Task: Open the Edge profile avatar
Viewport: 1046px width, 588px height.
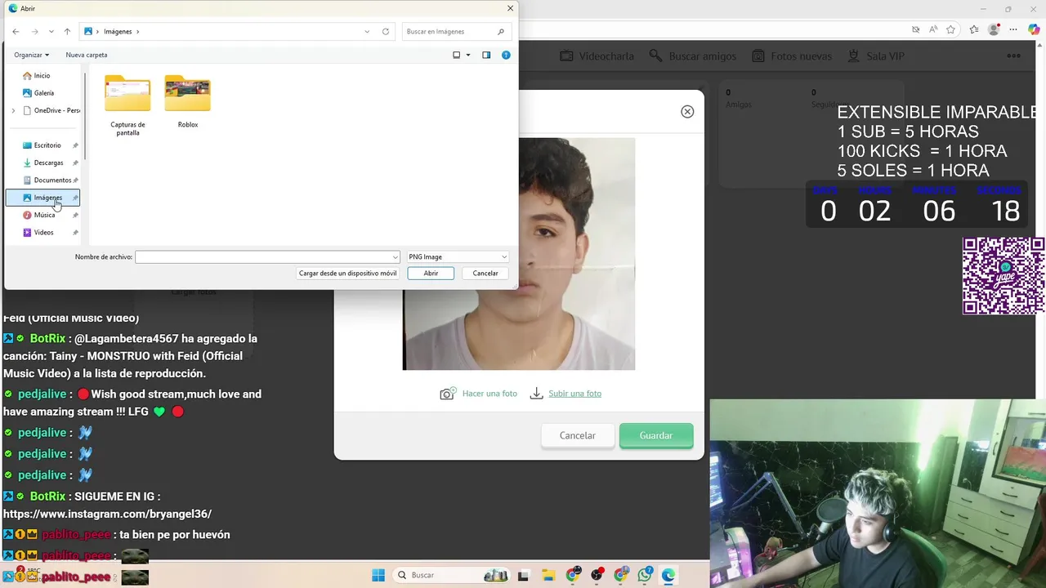Action: click(994, 29)
